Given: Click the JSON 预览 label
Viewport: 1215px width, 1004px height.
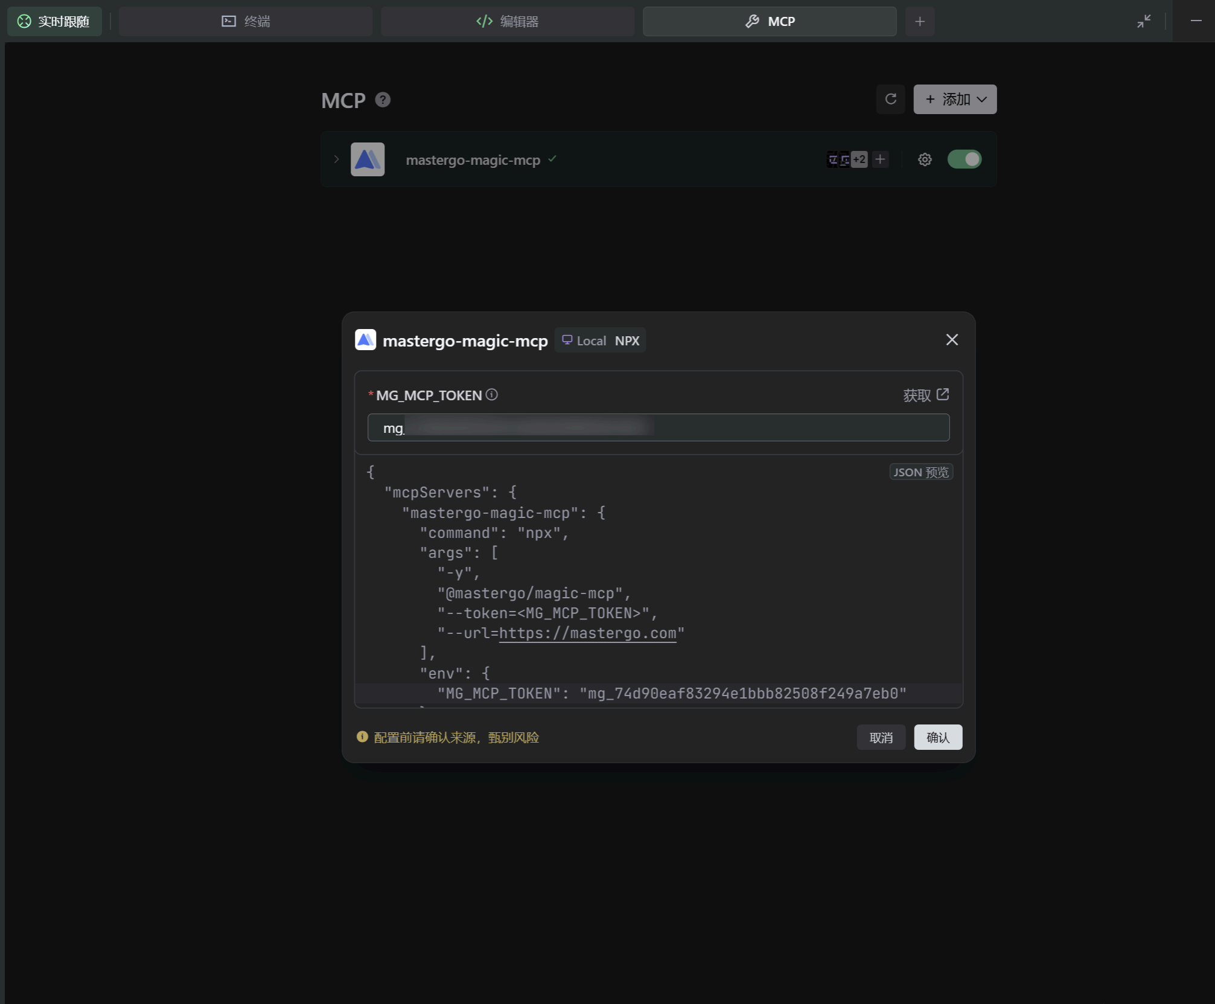Looking at the screenshot, I should [x=920, y=472].
